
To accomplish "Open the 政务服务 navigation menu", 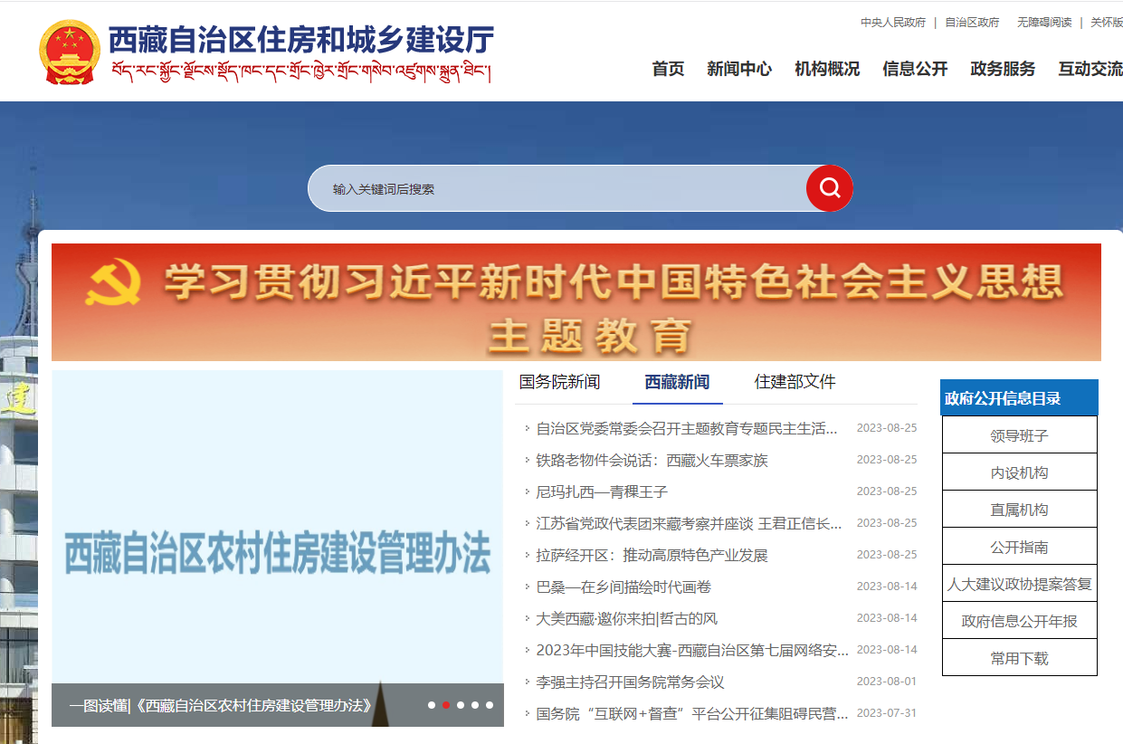I will coord(1003,69).
